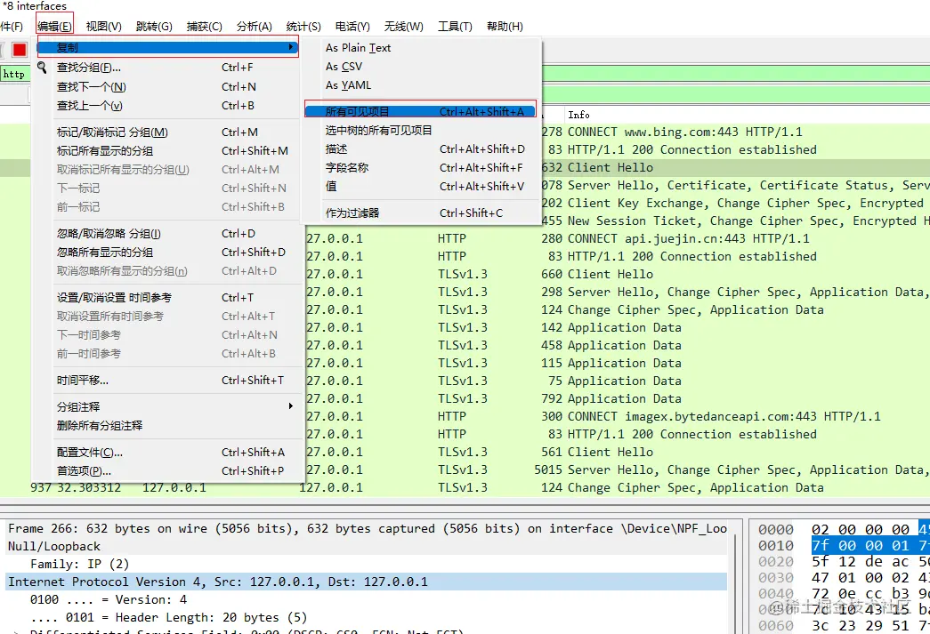Screen dimensions: 930x634
Task: Open the 帮助(H) menu
Action: coord(505,27)
